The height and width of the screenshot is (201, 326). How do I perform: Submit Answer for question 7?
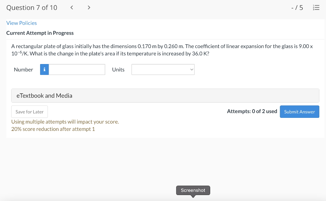[x=299, y=111]
